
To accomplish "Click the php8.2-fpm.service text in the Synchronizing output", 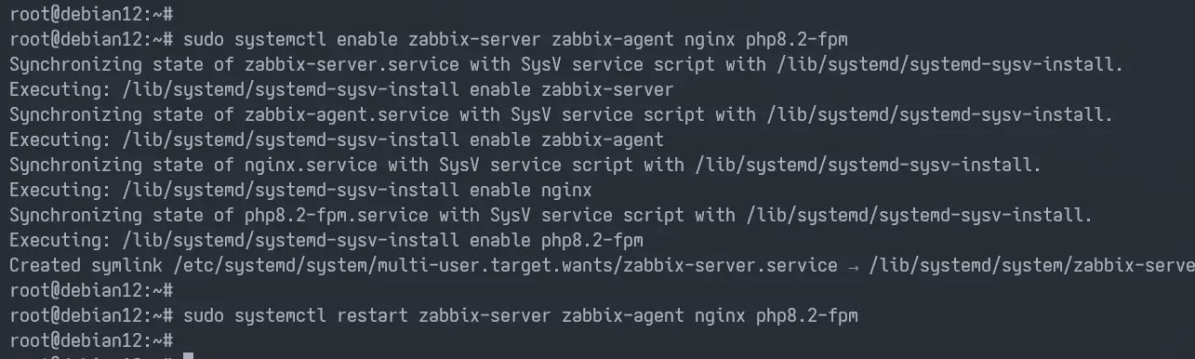I will click(337, 216).
